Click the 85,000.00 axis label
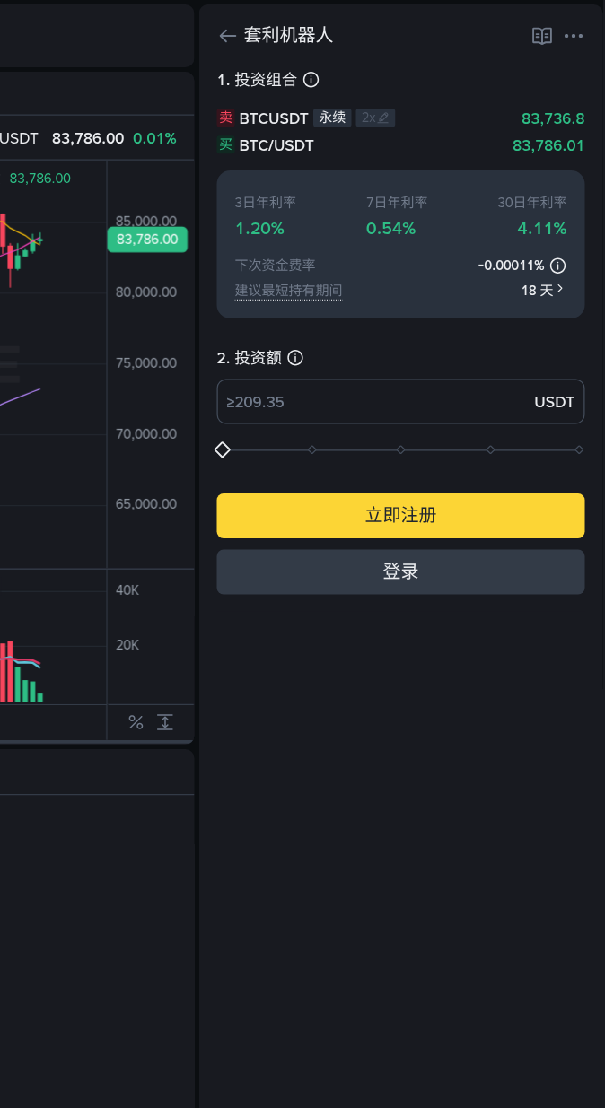This screenshot has width=605, height=1108. [x=146, y=221]
